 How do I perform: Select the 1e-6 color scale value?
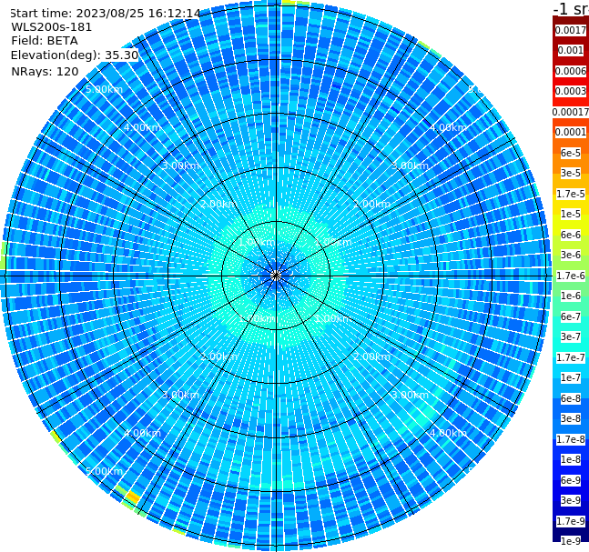click(x=570, y=296)
